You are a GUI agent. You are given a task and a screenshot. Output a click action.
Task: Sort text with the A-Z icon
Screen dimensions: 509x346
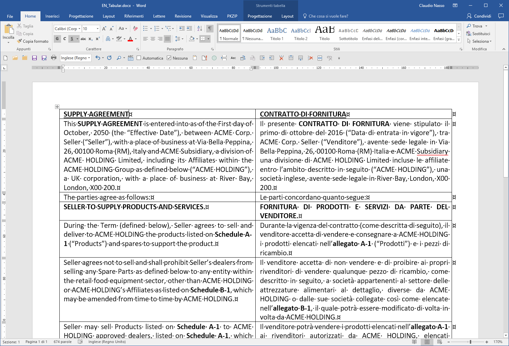pyautogui.click(x=200, y=29)
